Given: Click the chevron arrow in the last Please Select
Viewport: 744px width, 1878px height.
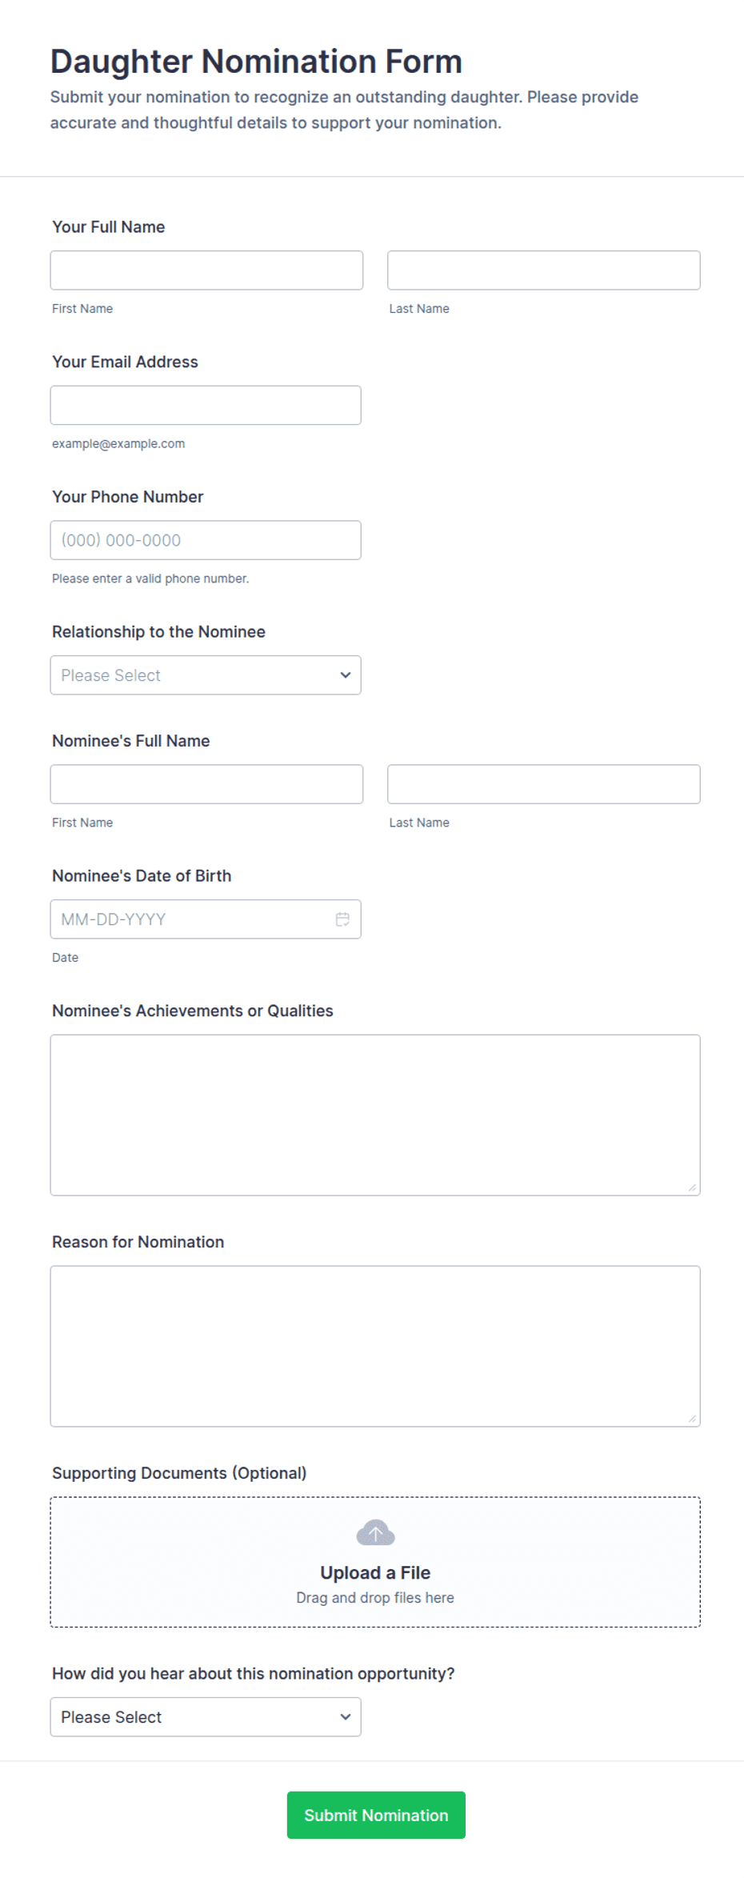Looking at the screenshot, I should pyautogui.click(x=346, y=1717).
